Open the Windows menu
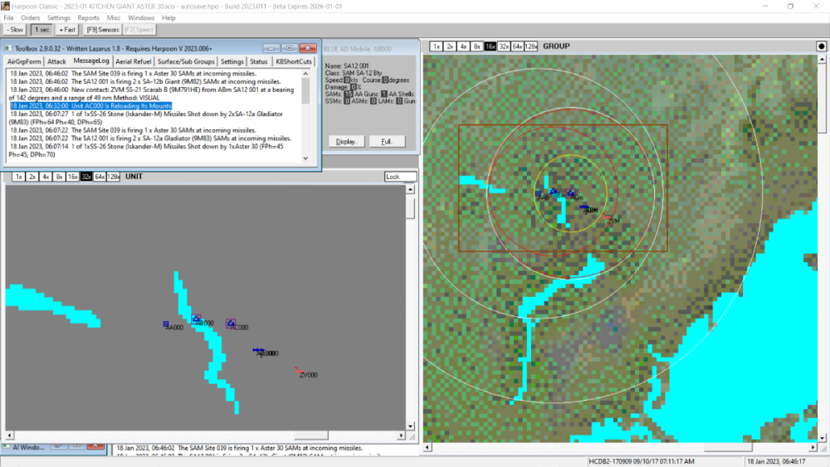Image resolution: width=830 pixels, height=467 pixels. (x=141, y=18)
